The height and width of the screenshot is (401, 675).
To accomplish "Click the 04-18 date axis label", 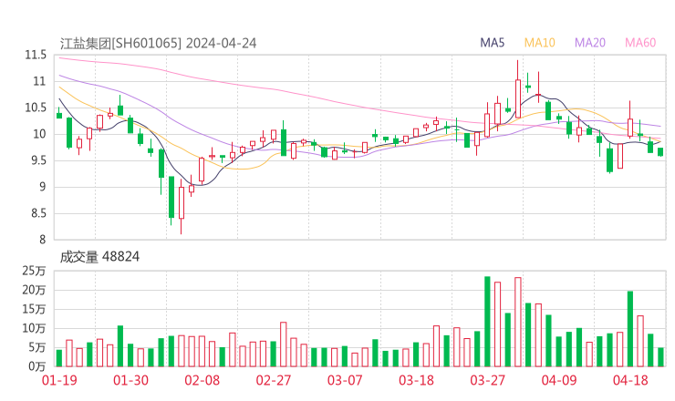I will (x=630, y=380).
